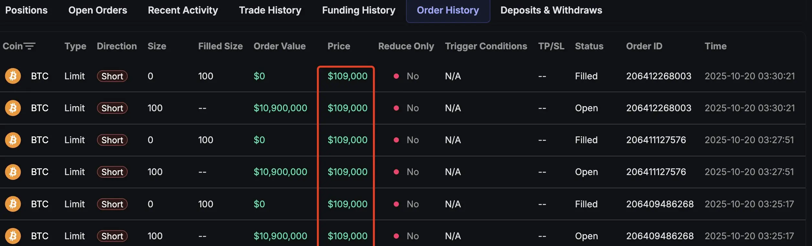Image resolution: width=812 pixels, height=246 pixels.
Task: Open the Deposits & Withdraws tab
Action: [x=551, y=10]
